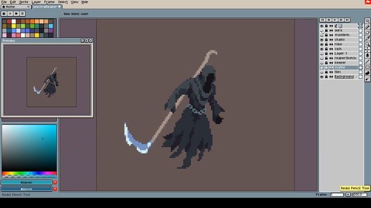Go to the next frame

point(341,20)
